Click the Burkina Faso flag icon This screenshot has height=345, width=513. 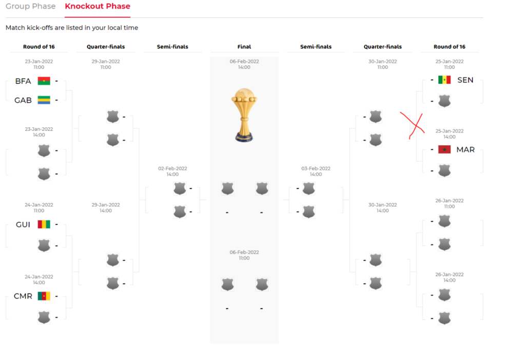point(44,81)
